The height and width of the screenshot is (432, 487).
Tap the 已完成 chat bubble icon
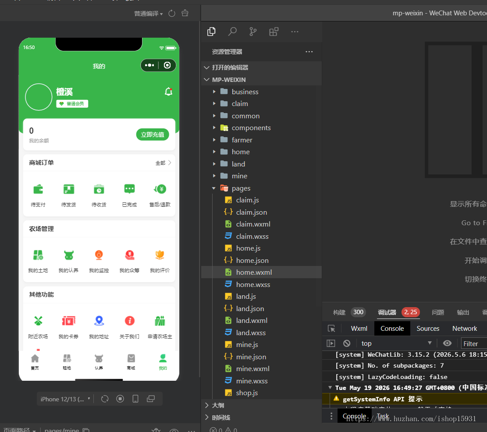click(x=129, y=189)
